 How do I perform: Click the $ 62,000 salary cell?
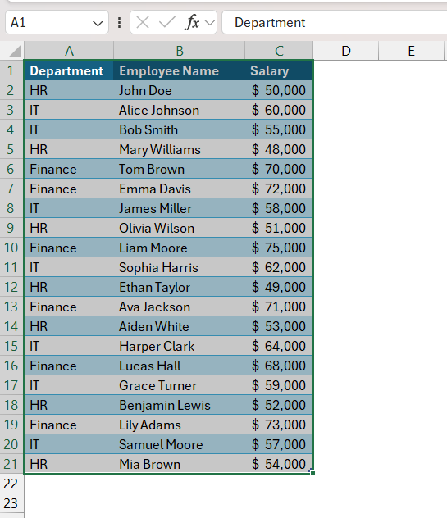(x=279, y=267)
